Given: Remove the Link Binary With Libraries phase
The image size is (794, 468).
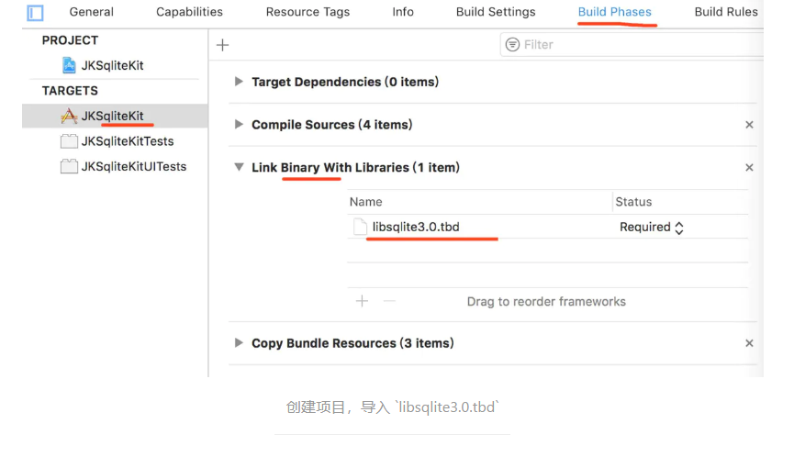Looking at the screenshot, I should tap(749, 168).
